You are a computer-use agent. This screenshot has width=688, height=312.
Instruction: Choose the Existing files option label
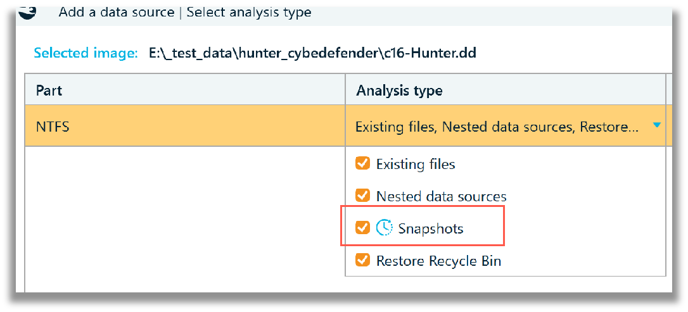pos(416,165)
